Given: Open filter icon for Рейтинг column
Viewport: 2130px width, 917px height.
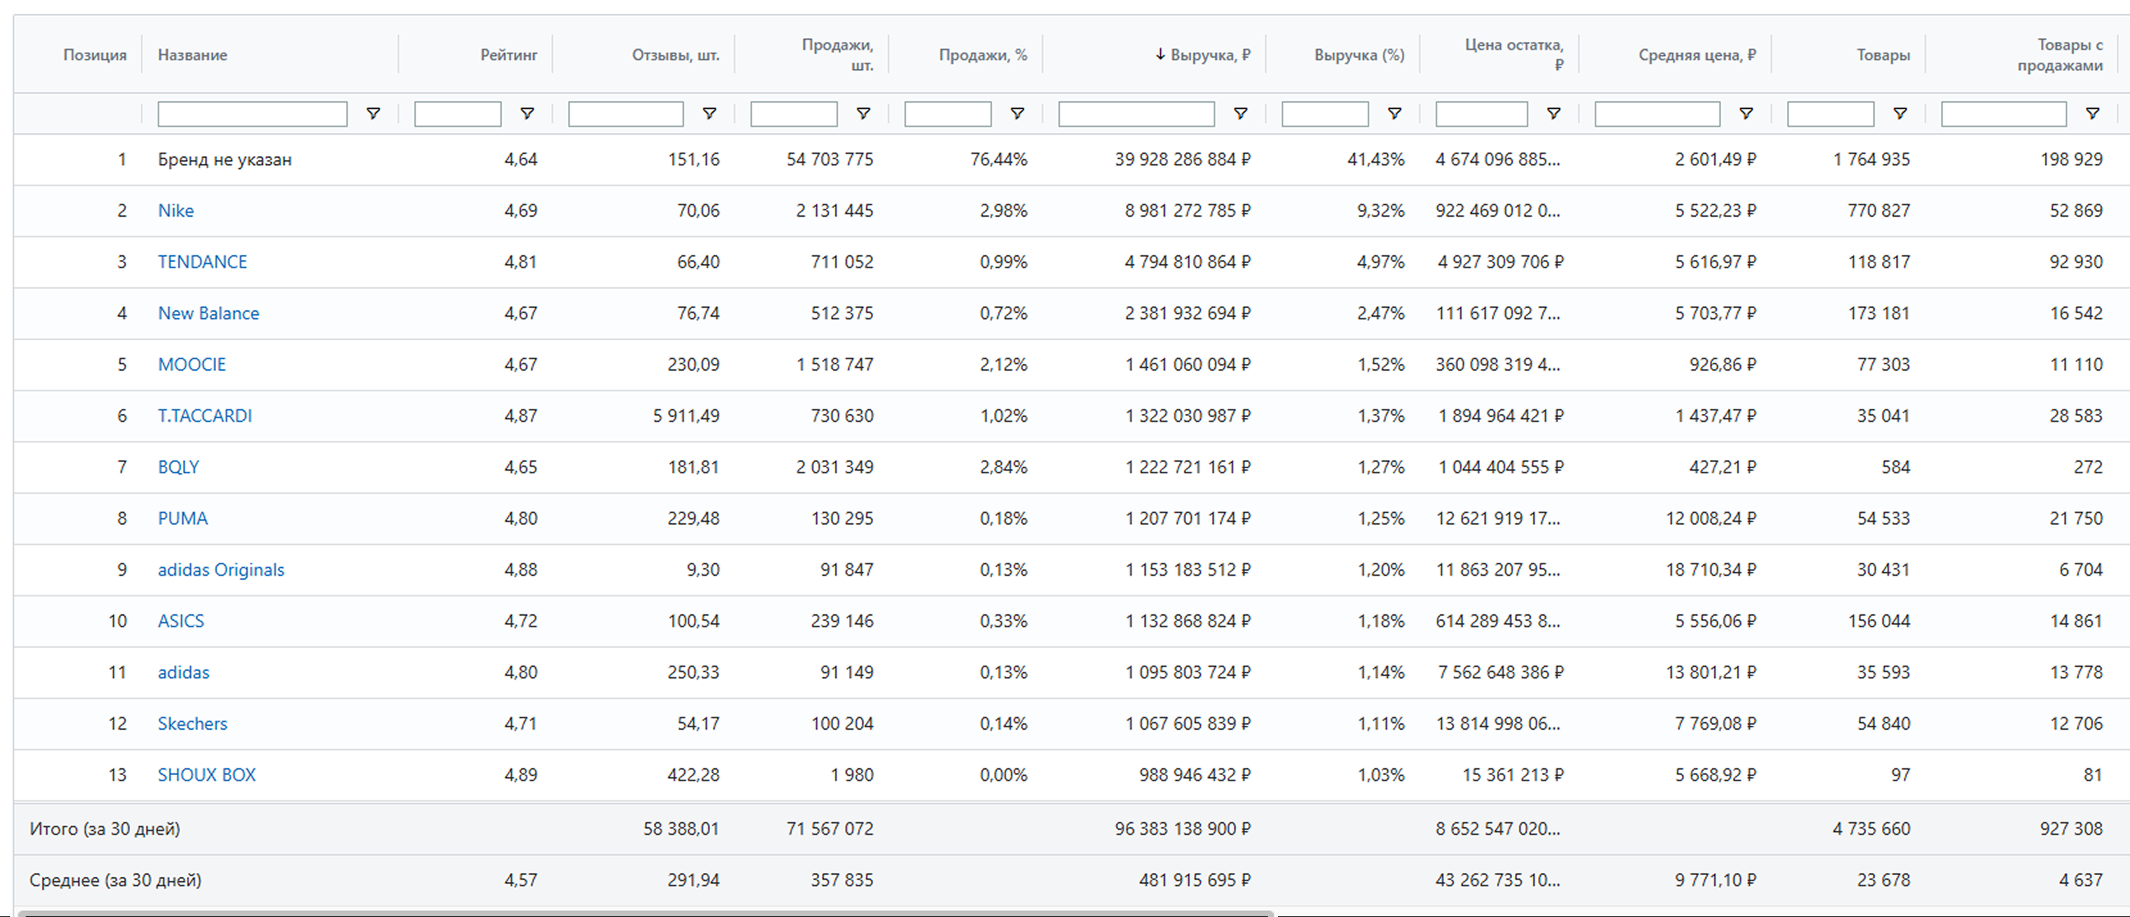Looking at the screenshot, I should (527, 114).
